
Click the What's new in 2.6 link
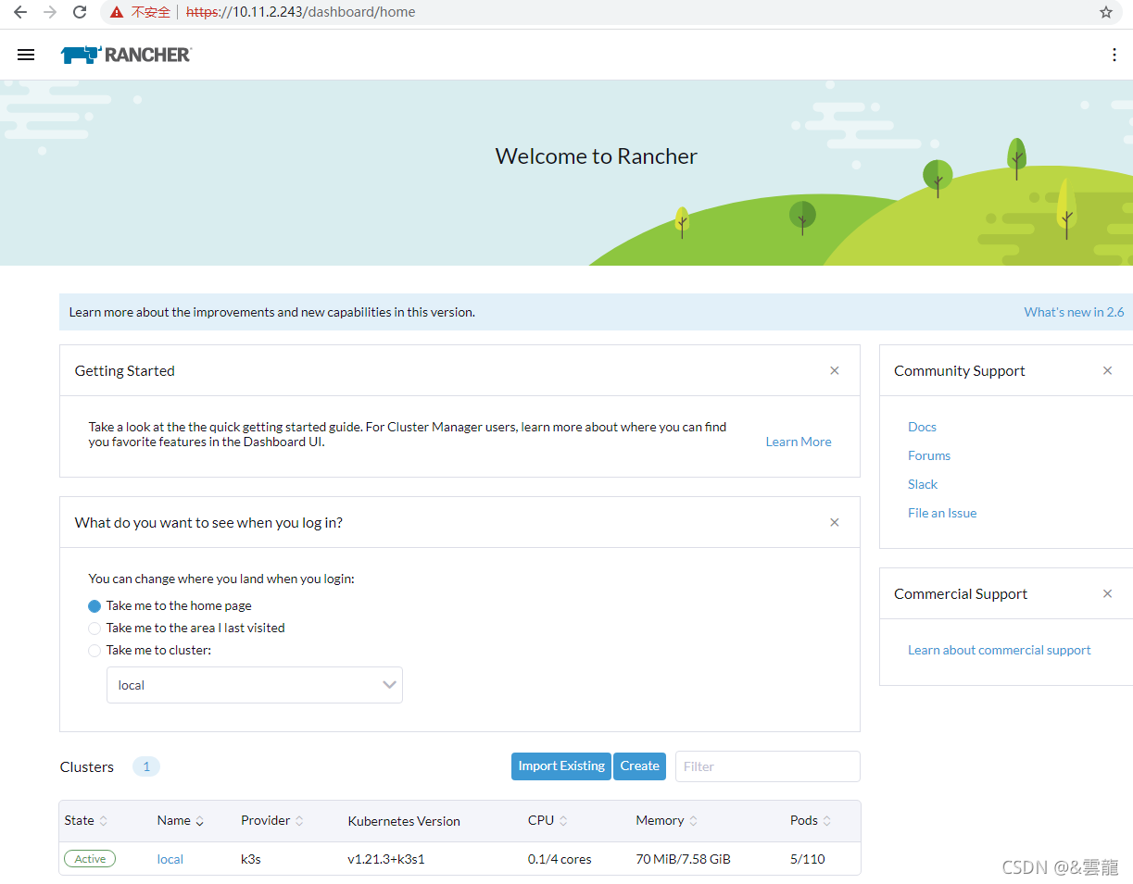1074,312
